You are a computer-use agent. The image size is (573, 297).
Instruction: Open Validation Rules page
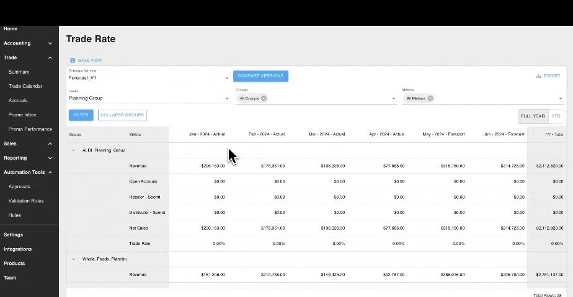pos(26,201)
